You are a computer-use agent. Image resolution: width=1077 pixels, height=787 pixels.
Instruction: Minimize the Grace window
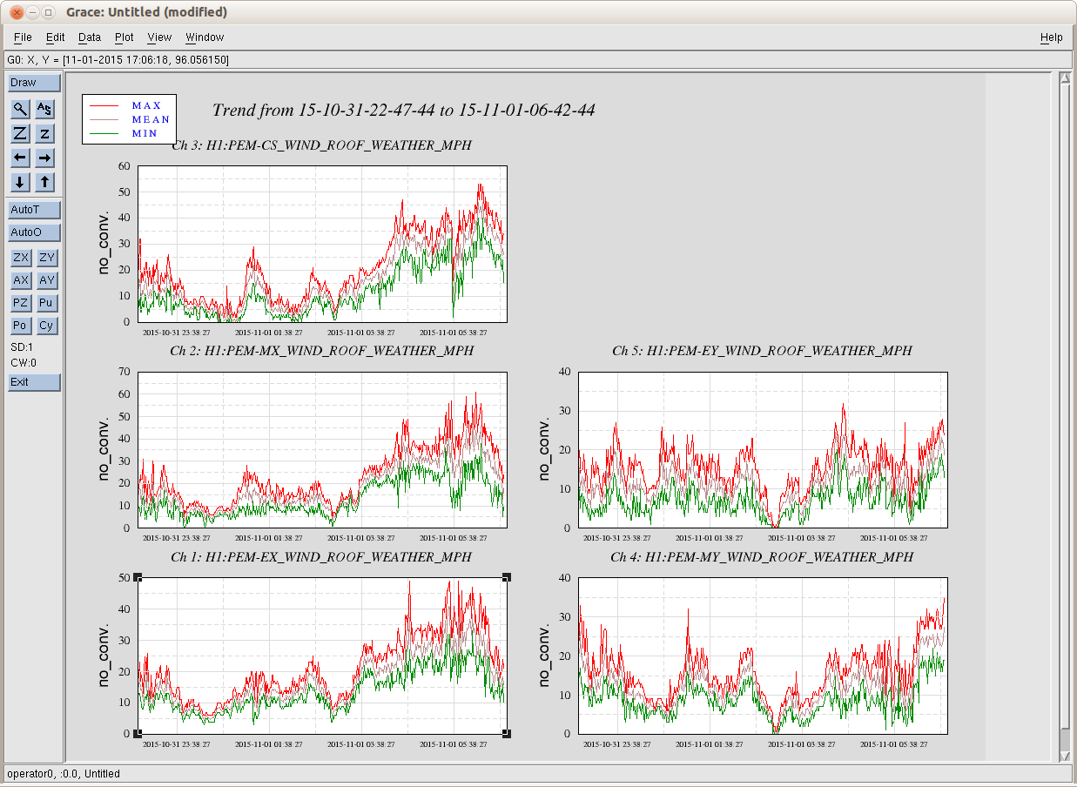tap(32, 12)
